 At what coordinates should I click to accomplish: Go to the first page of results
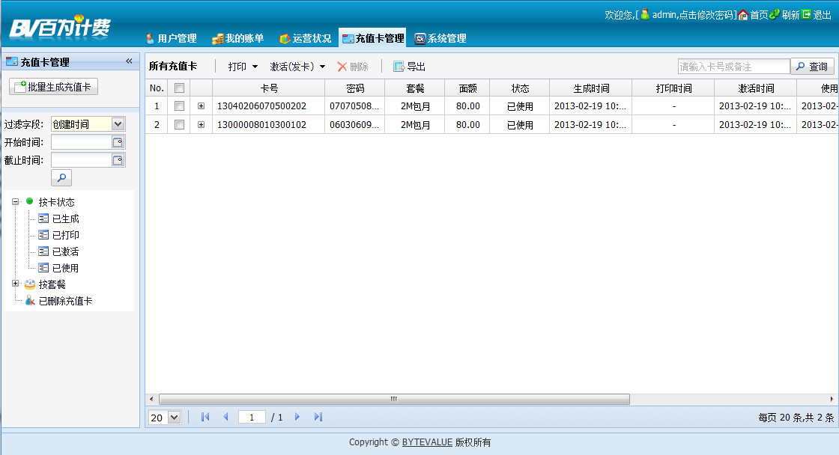[206, 417]
